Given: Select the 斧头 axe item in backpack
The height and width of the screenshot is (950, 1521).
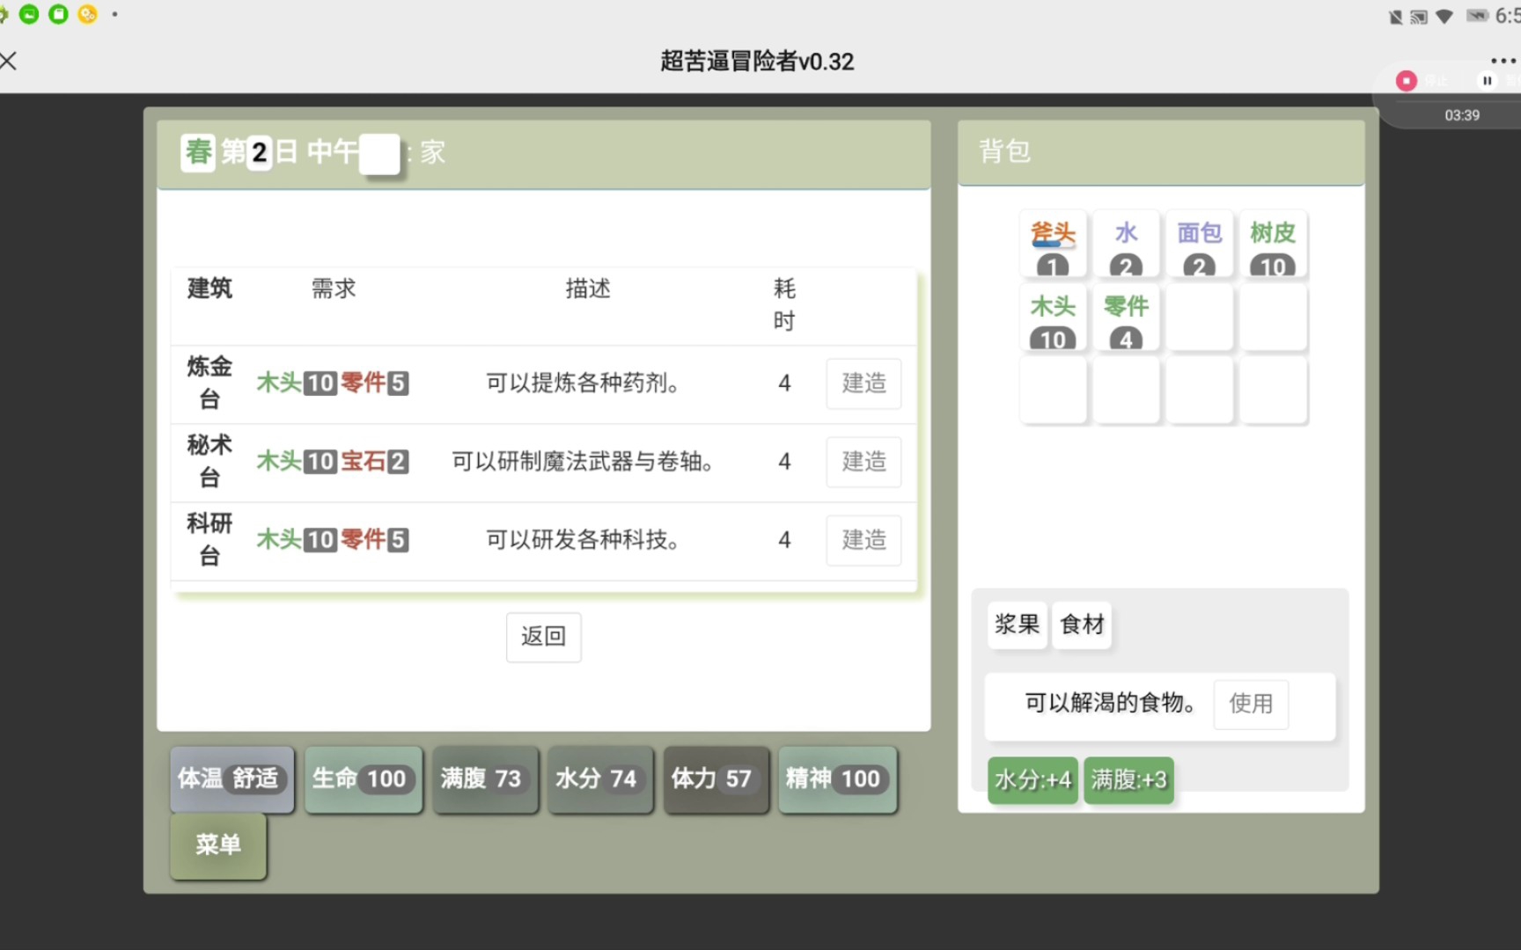Looking at the screenshot, I should [1053, 245].
